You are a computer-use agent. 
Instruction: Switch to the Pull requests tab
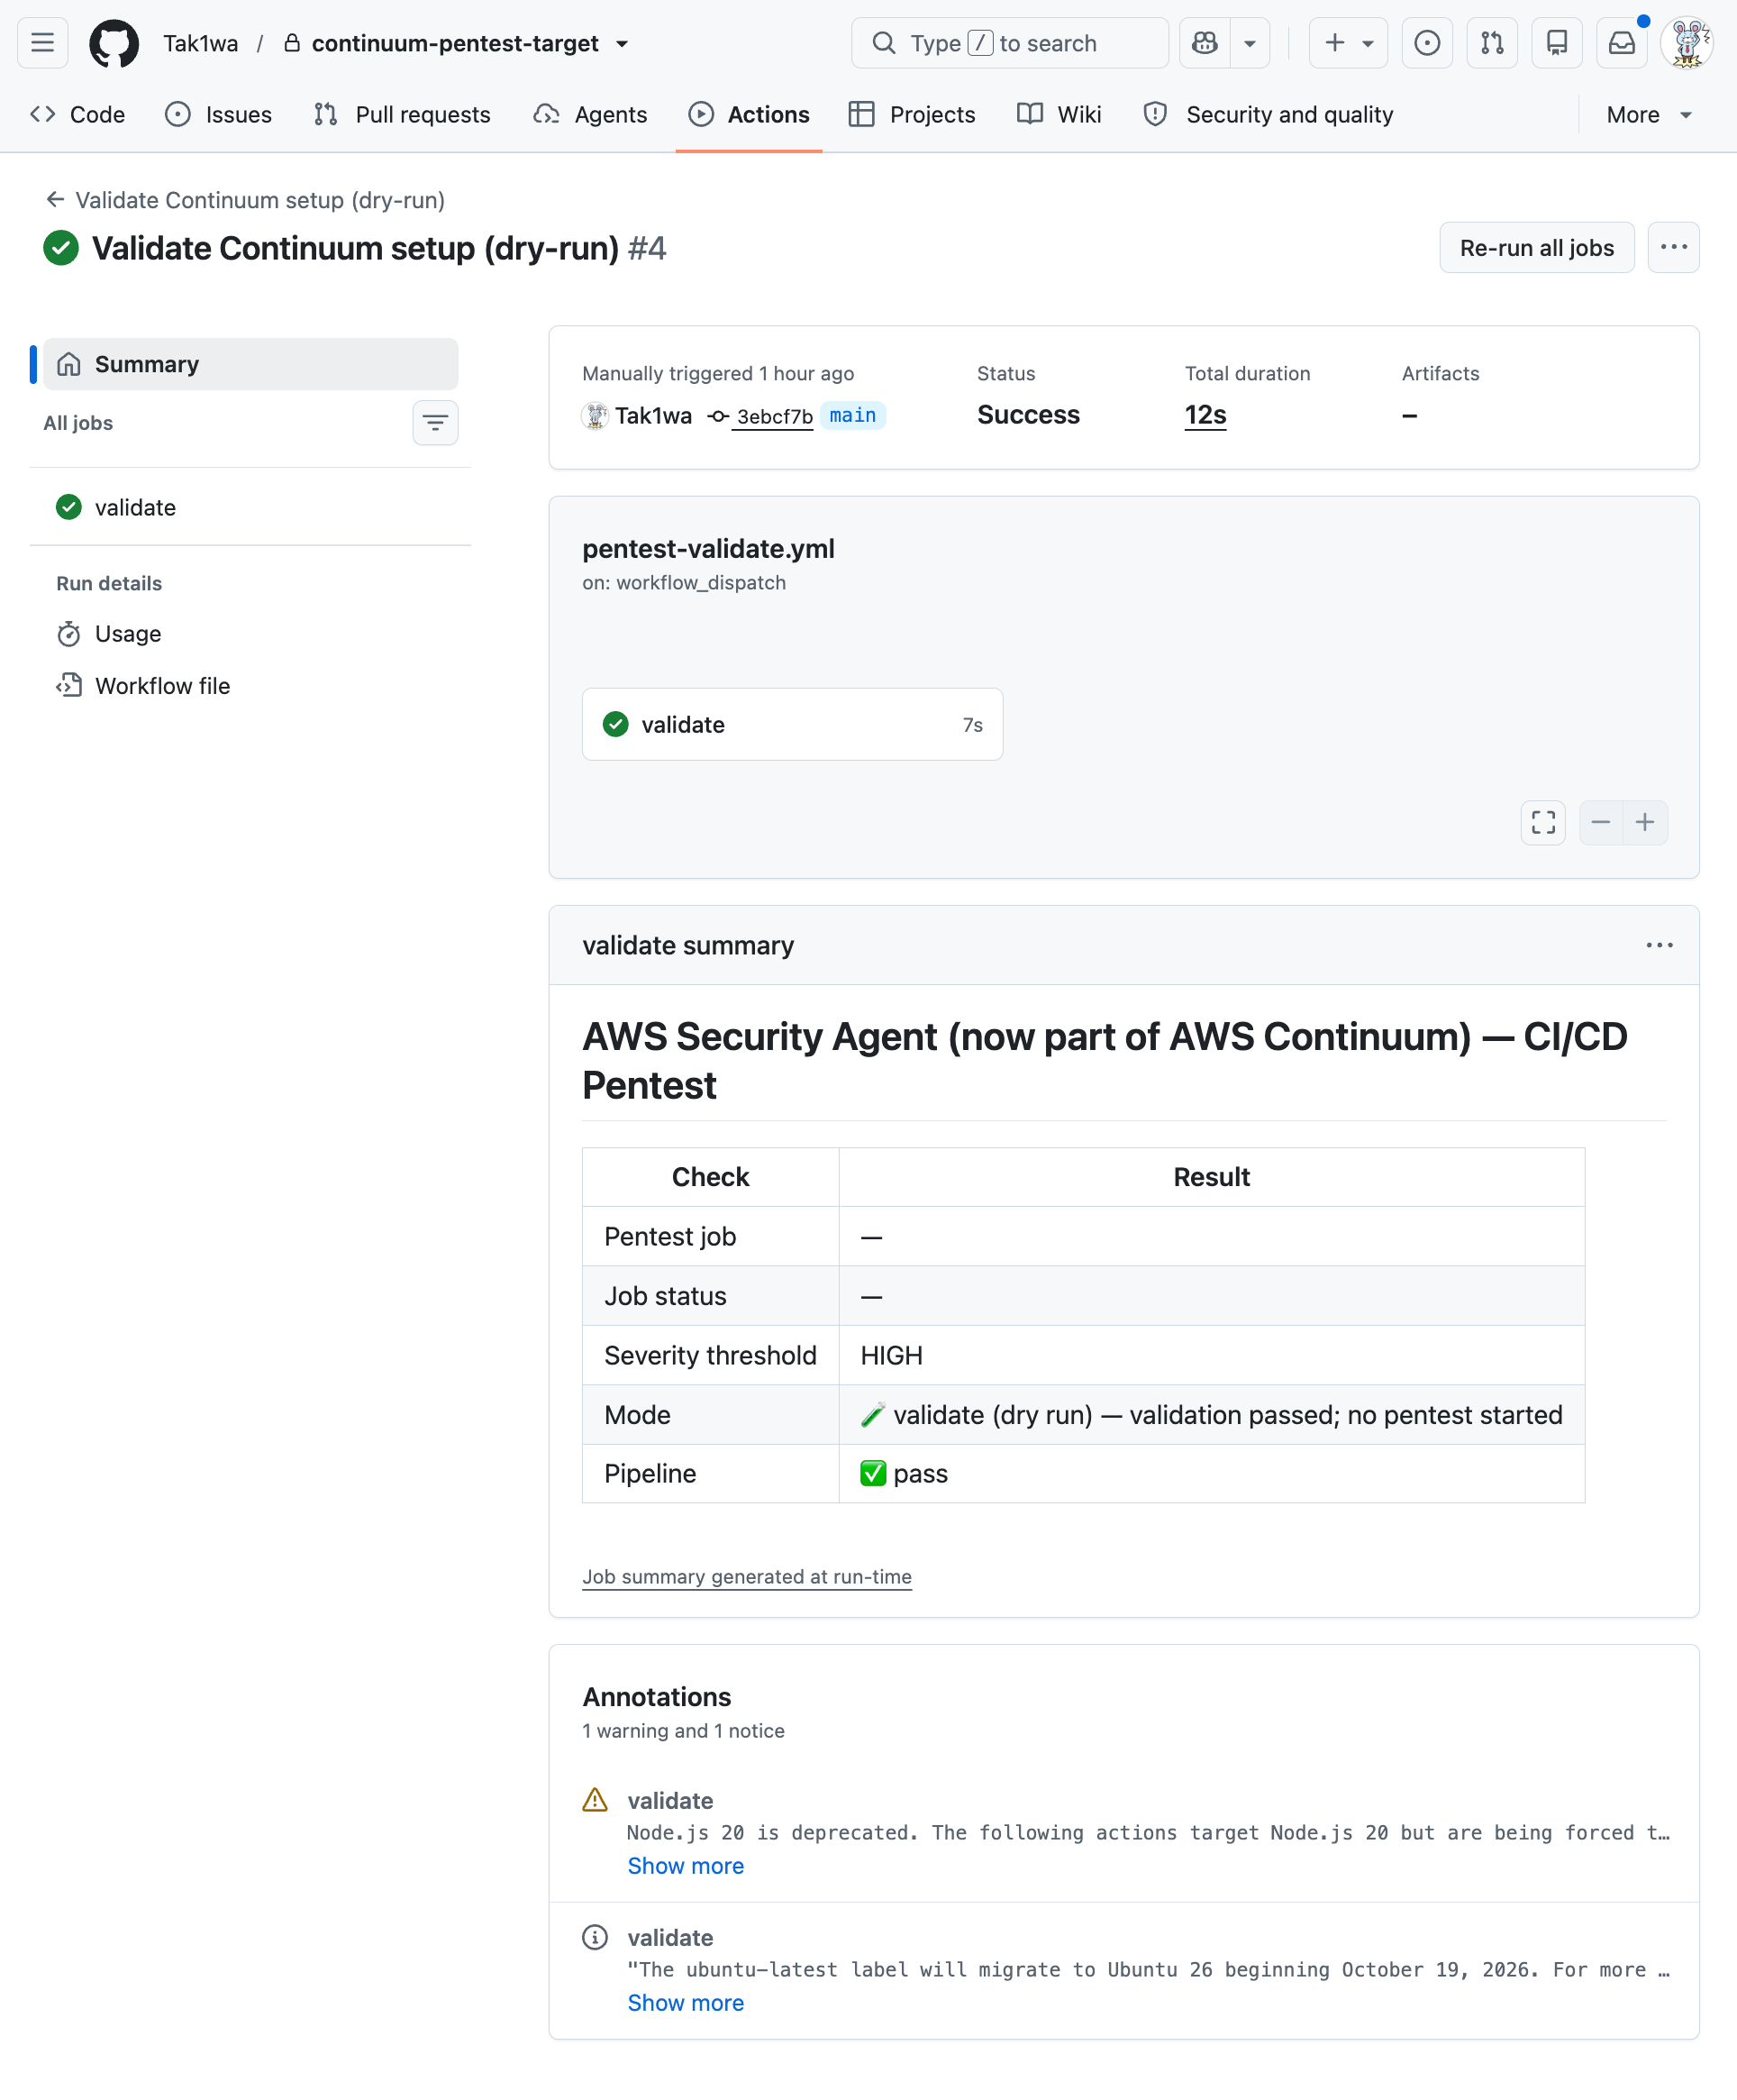[x=403, y=115]
